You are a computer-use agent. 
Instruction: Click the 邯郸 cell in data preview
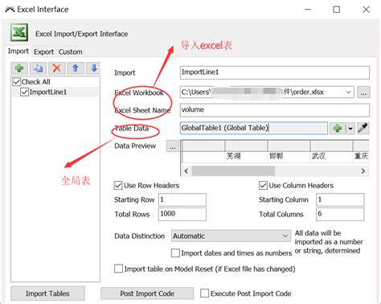(x=289, y=156)
